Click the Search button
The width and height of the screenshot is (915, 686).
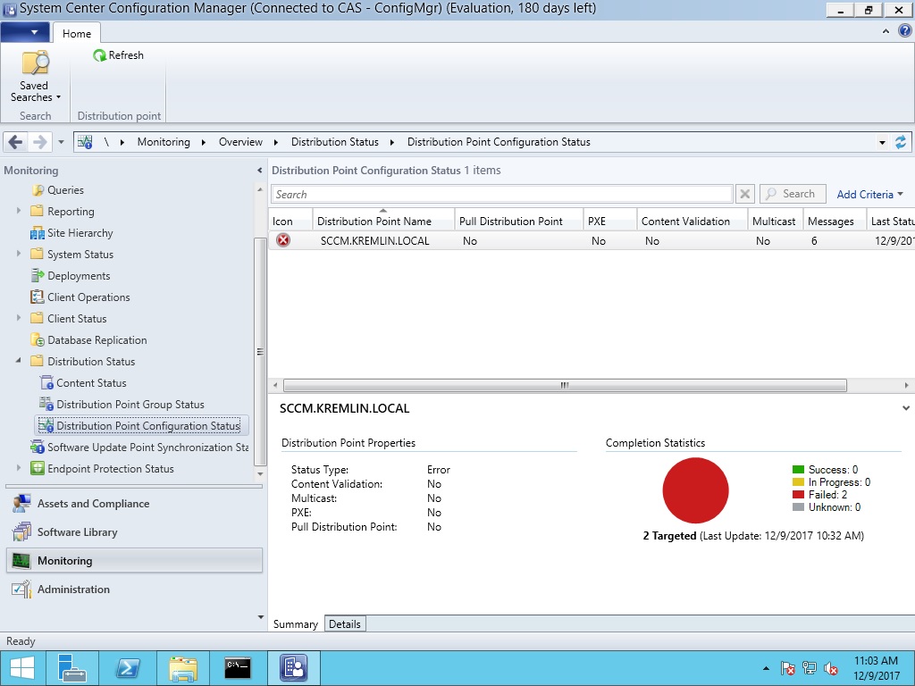(793, 194)
